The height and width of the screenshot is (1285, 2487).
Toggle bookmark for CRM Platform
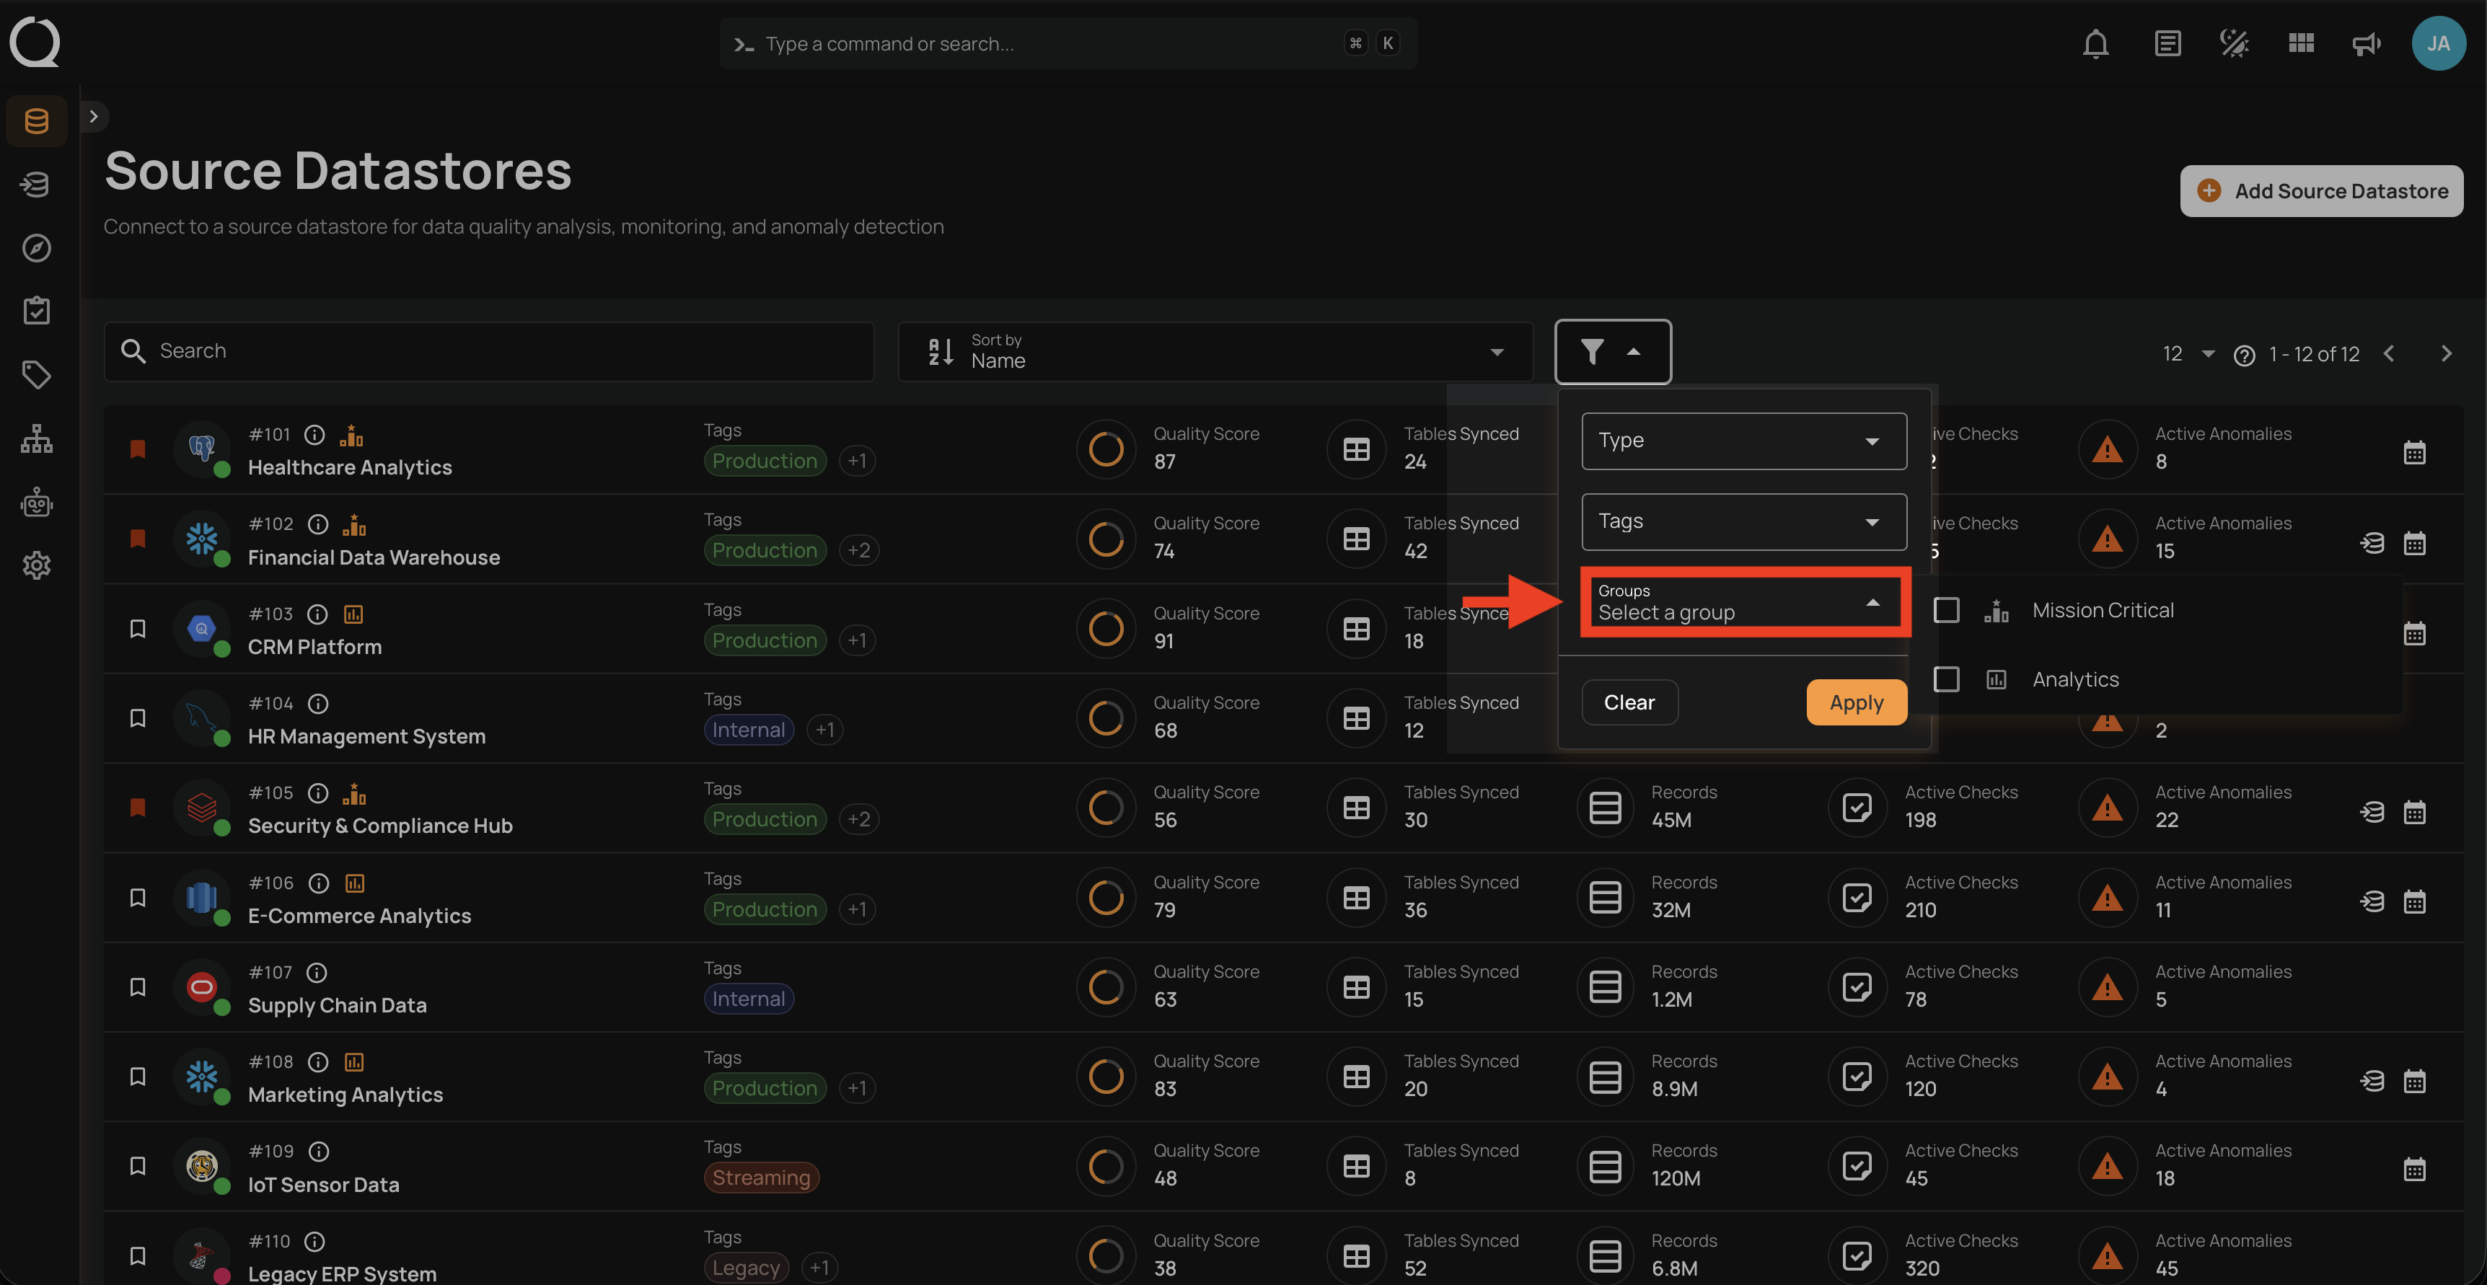click(138, 630)
